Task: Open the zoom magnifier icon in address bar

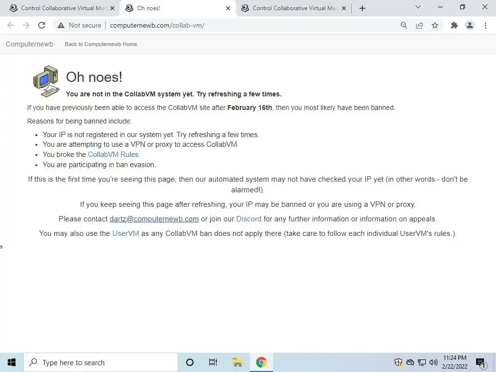Action: [x=403, y=25]
